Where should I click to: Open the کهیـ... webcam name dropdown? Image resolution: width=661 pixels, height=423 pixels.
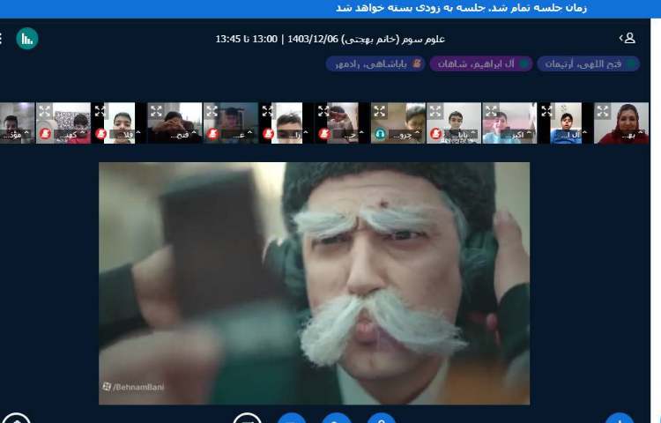(71, 135)
